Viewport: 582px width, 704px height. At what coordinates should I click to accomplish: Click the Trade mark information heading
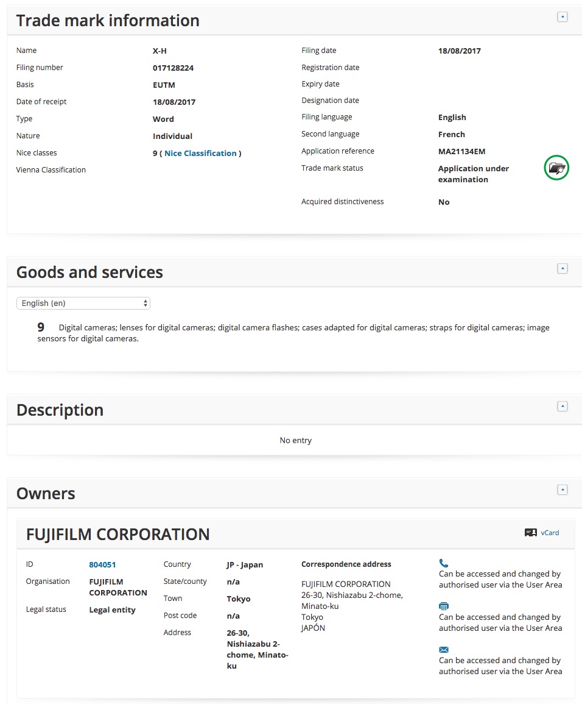(108, 20)
